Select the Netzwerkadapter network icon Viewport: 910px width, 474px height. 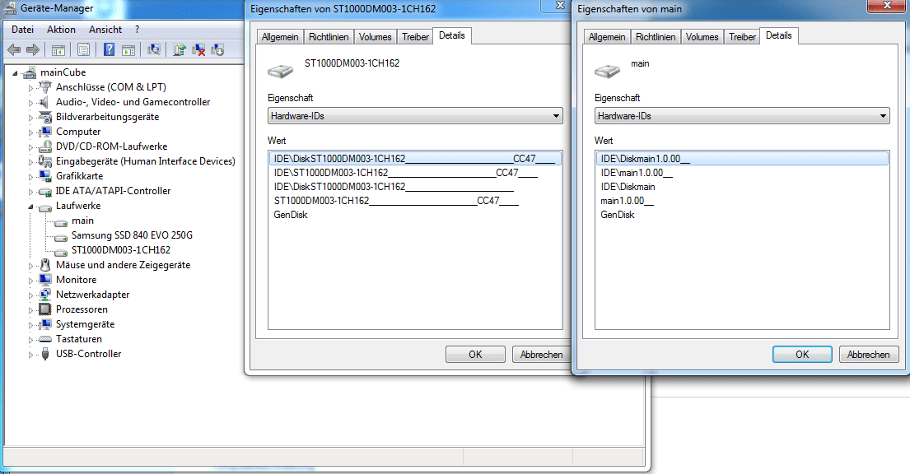(x=44, y=294)
